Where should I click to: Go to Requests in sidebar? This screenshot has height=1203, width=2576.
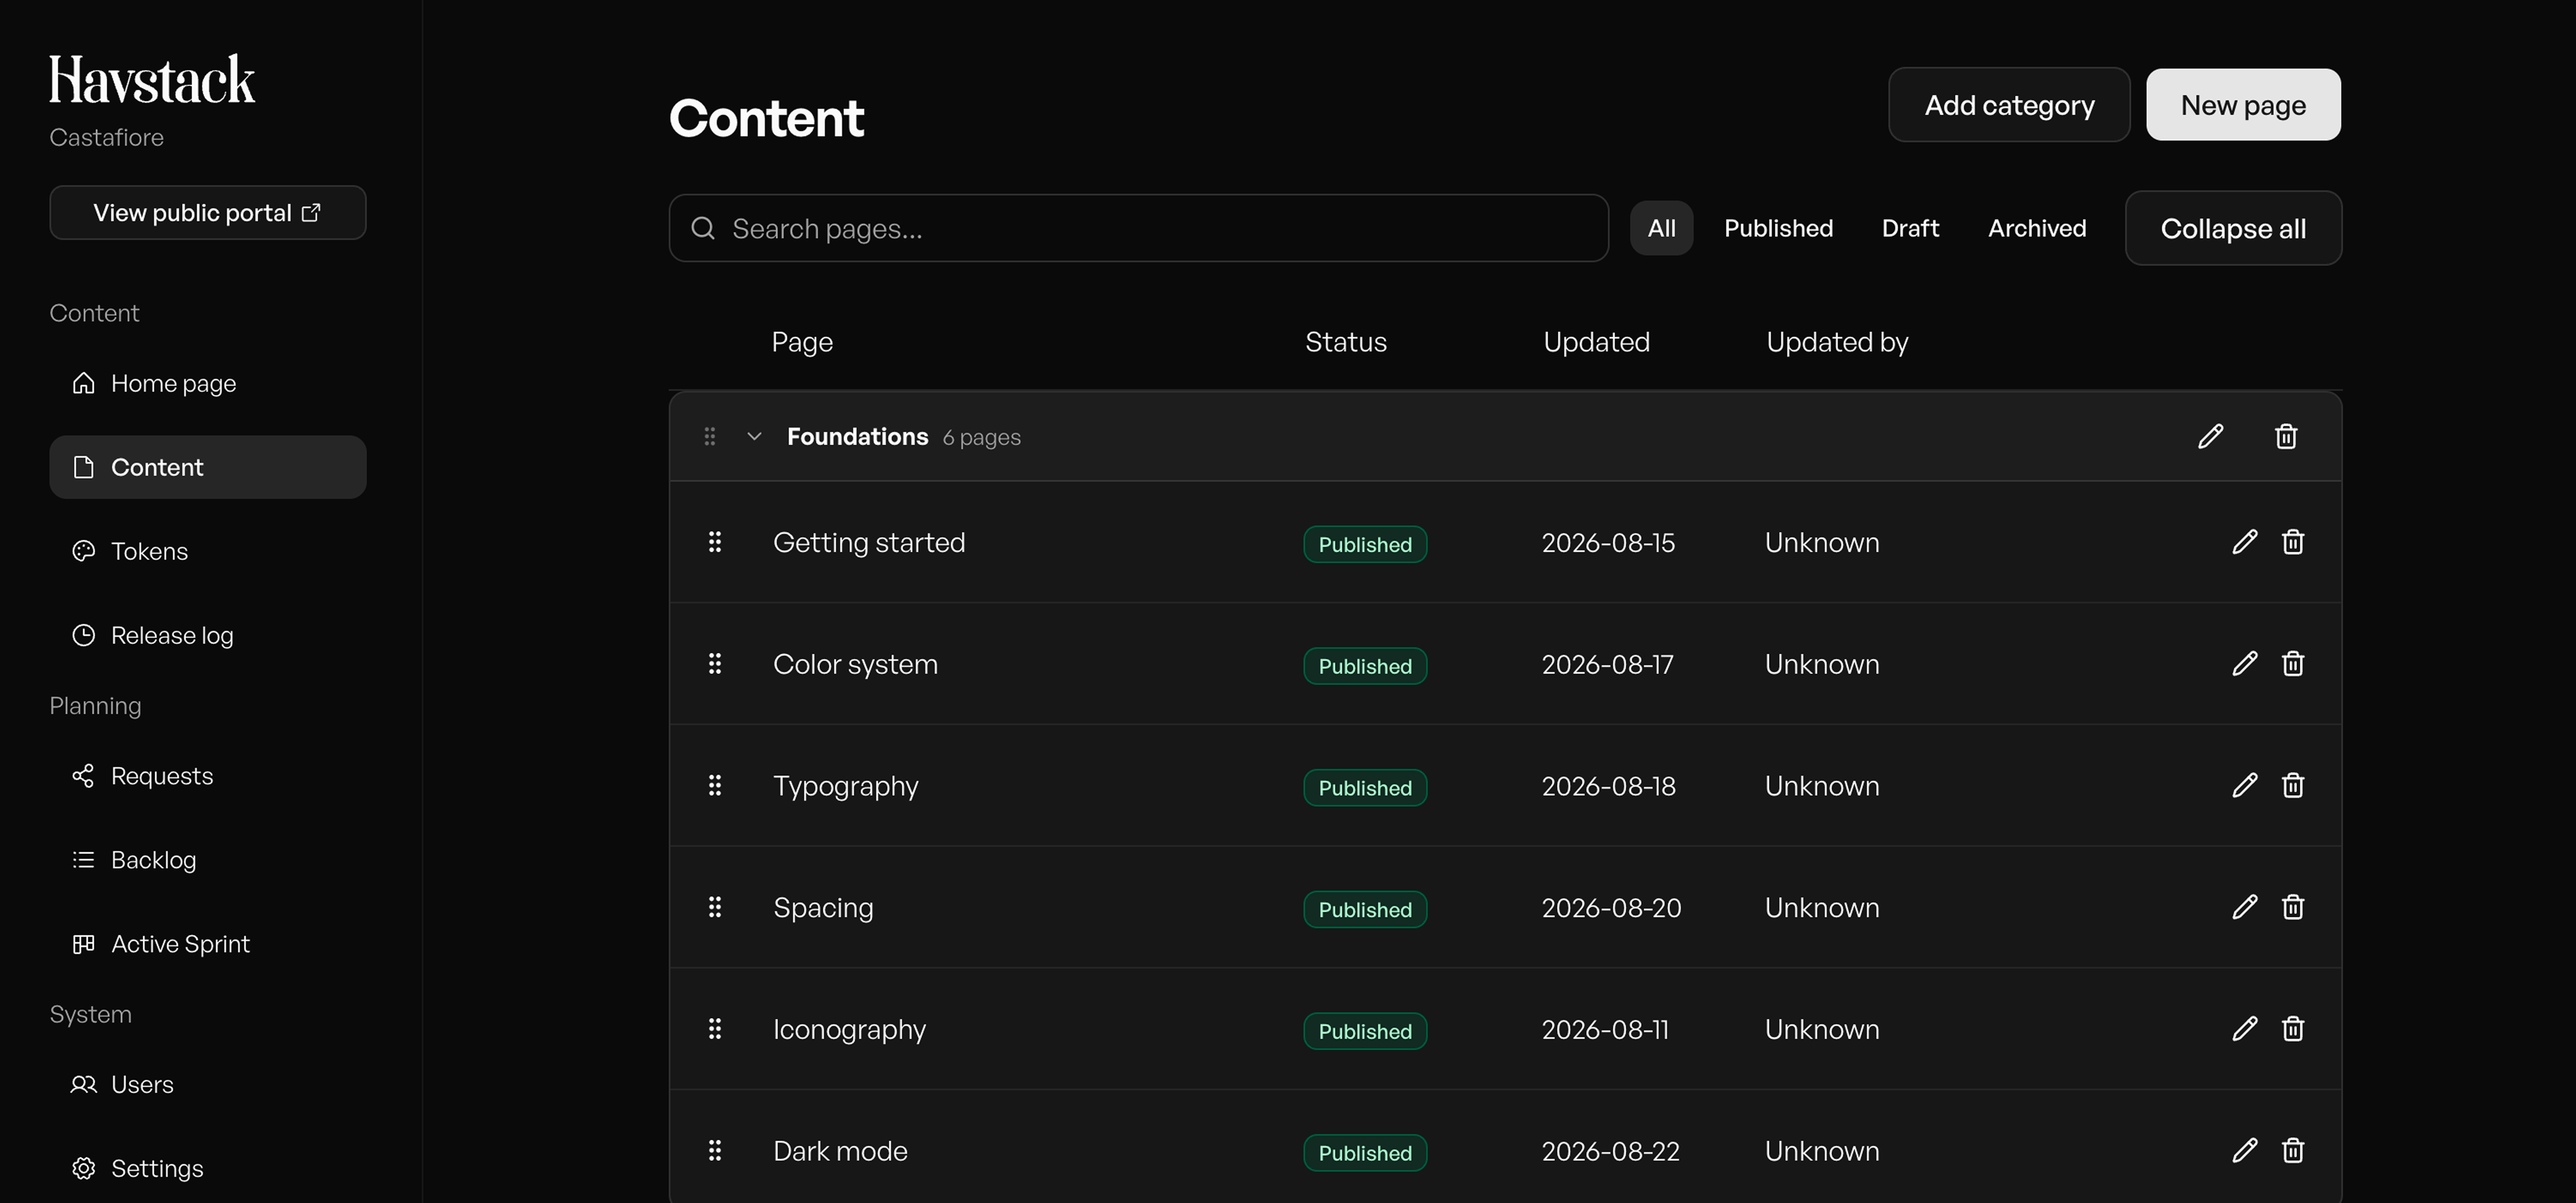point(208,776)
